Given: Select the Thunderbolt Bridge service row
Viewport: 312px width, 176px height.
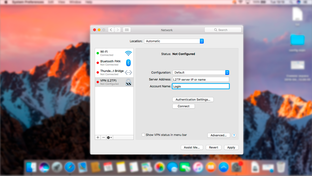Looking at the screenshot, I should click(114, 72).
